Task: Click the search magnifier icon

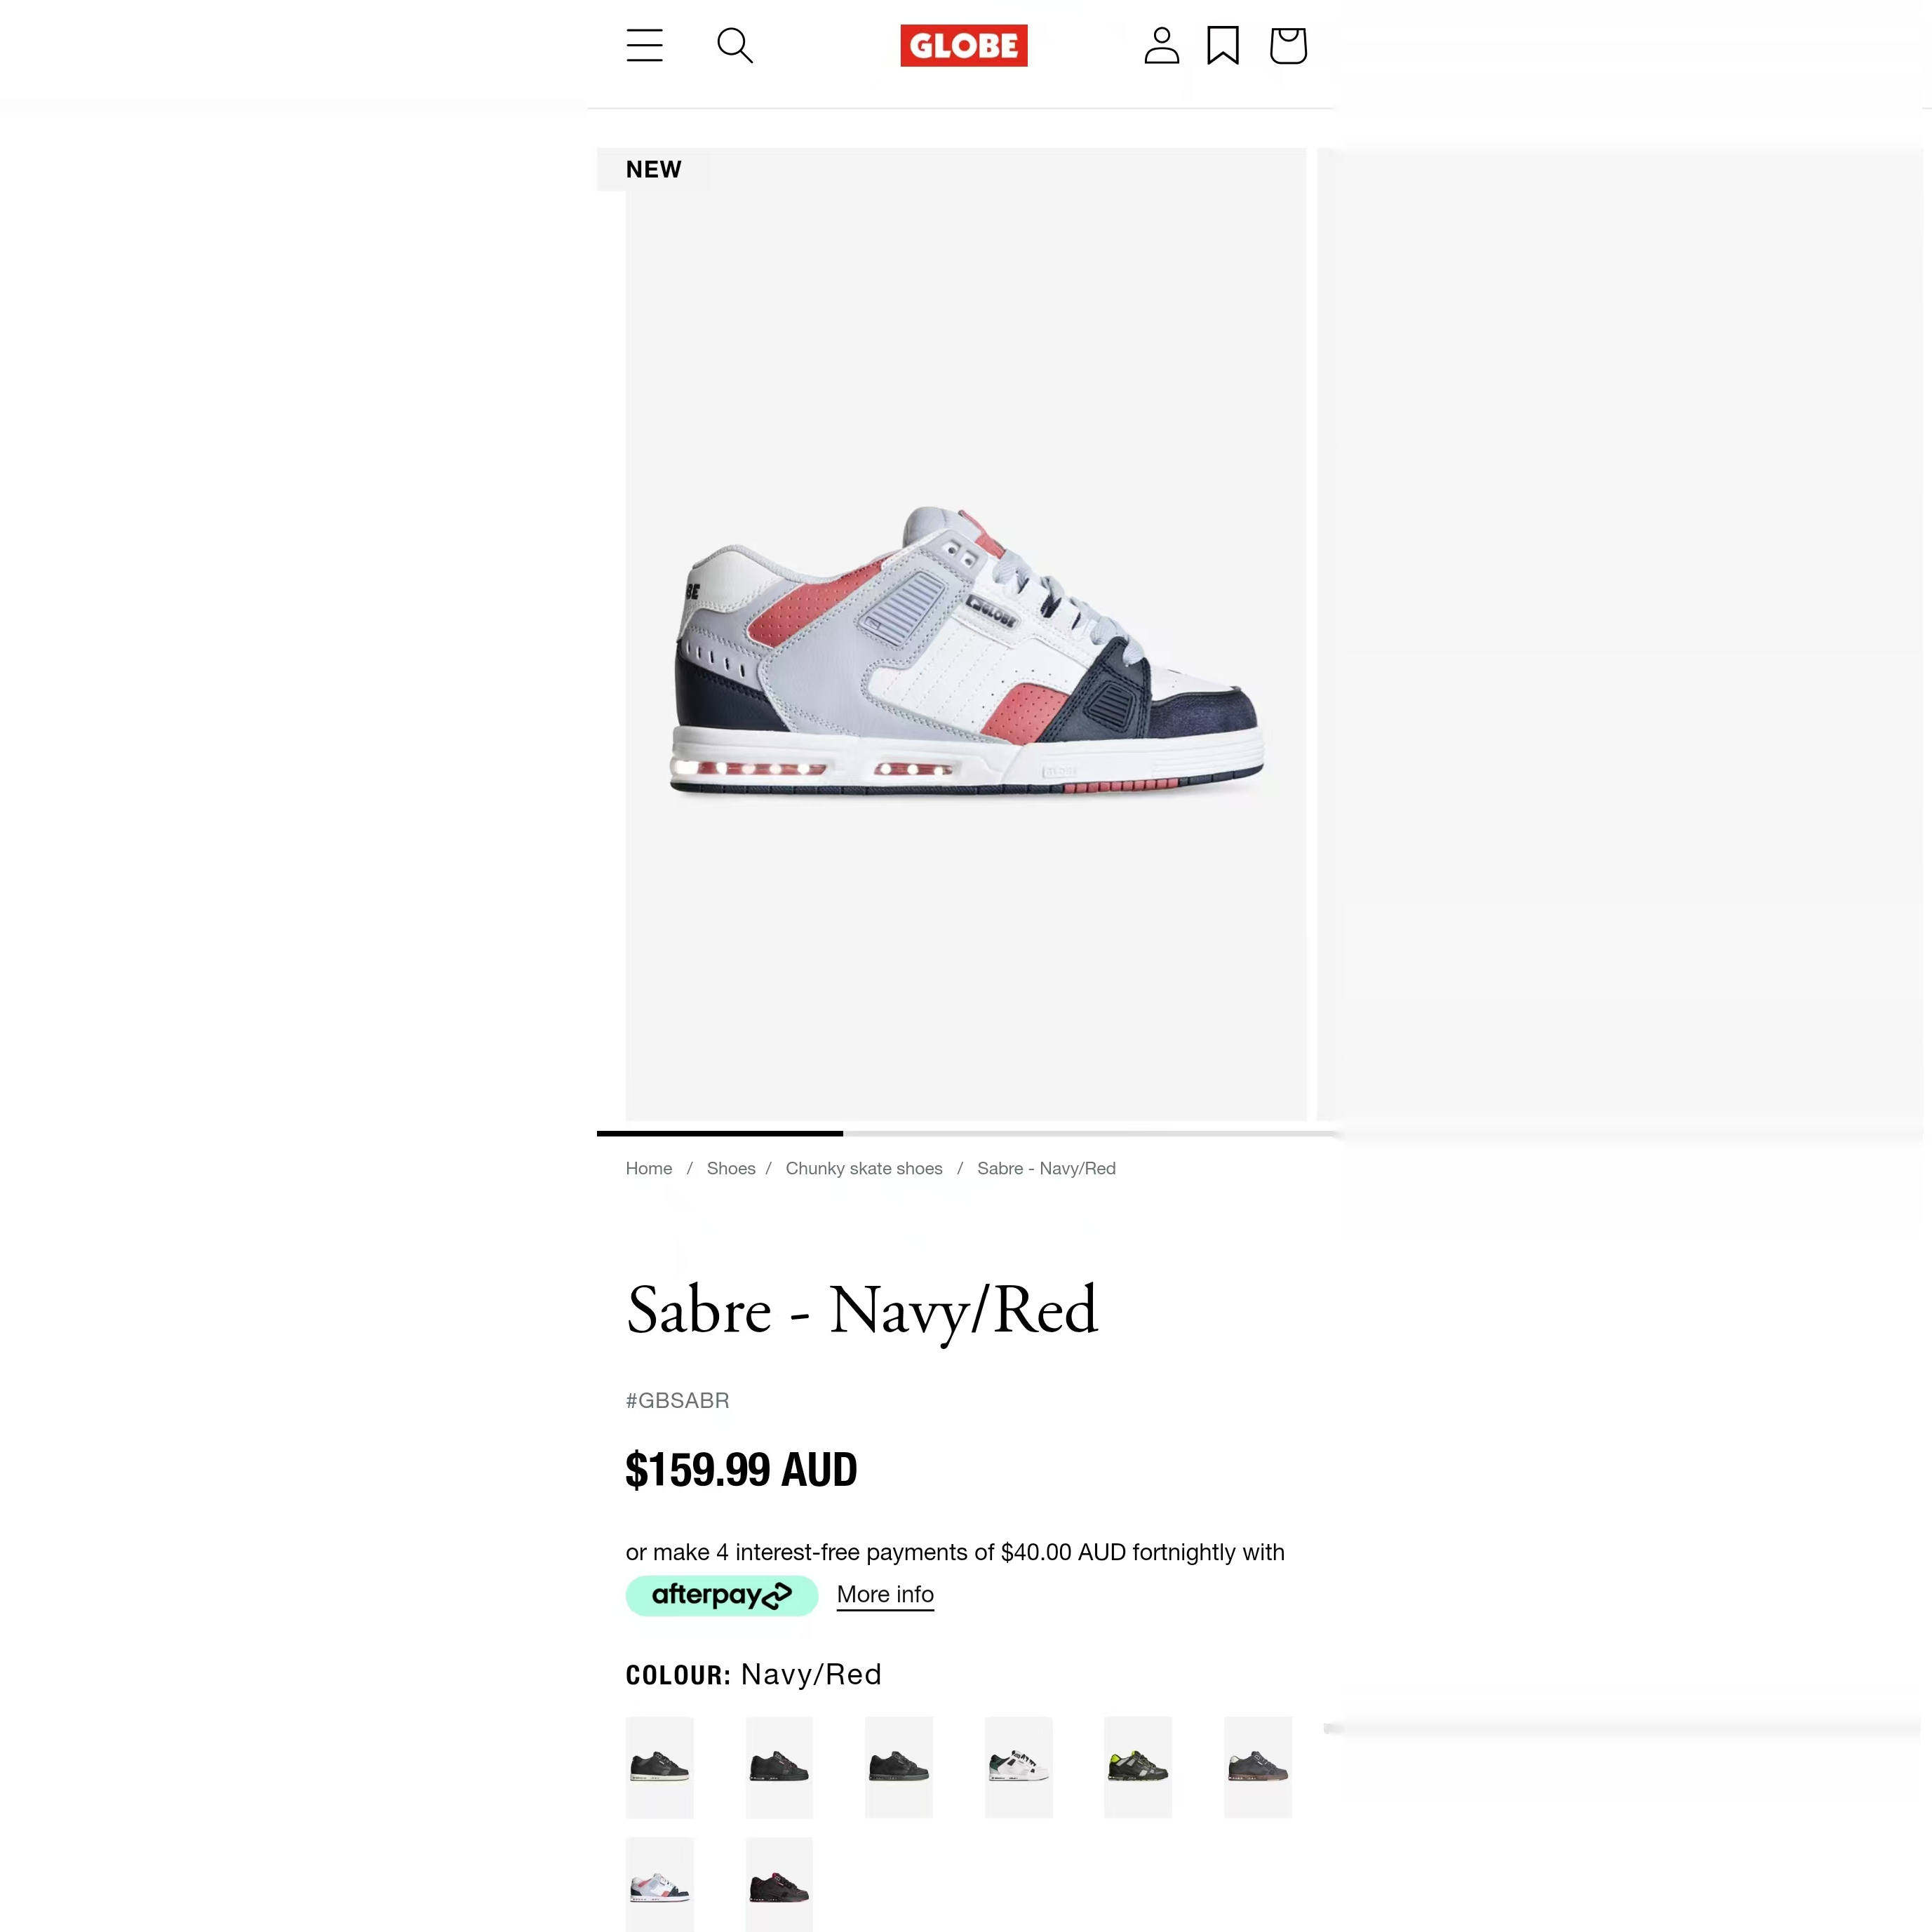Action: (x=734, y=46)
